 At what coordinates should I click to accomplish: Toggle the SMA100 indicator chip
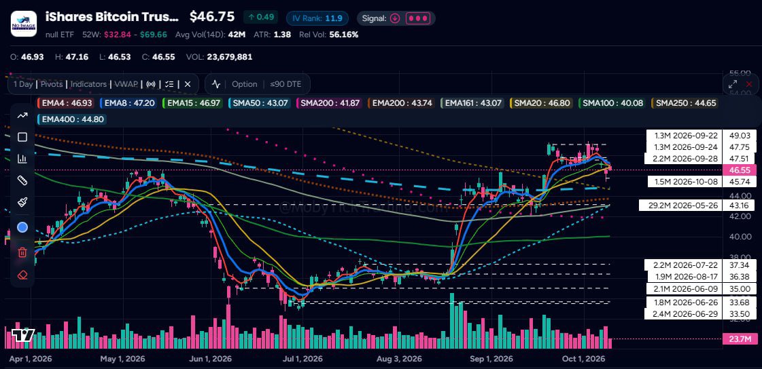611,103
